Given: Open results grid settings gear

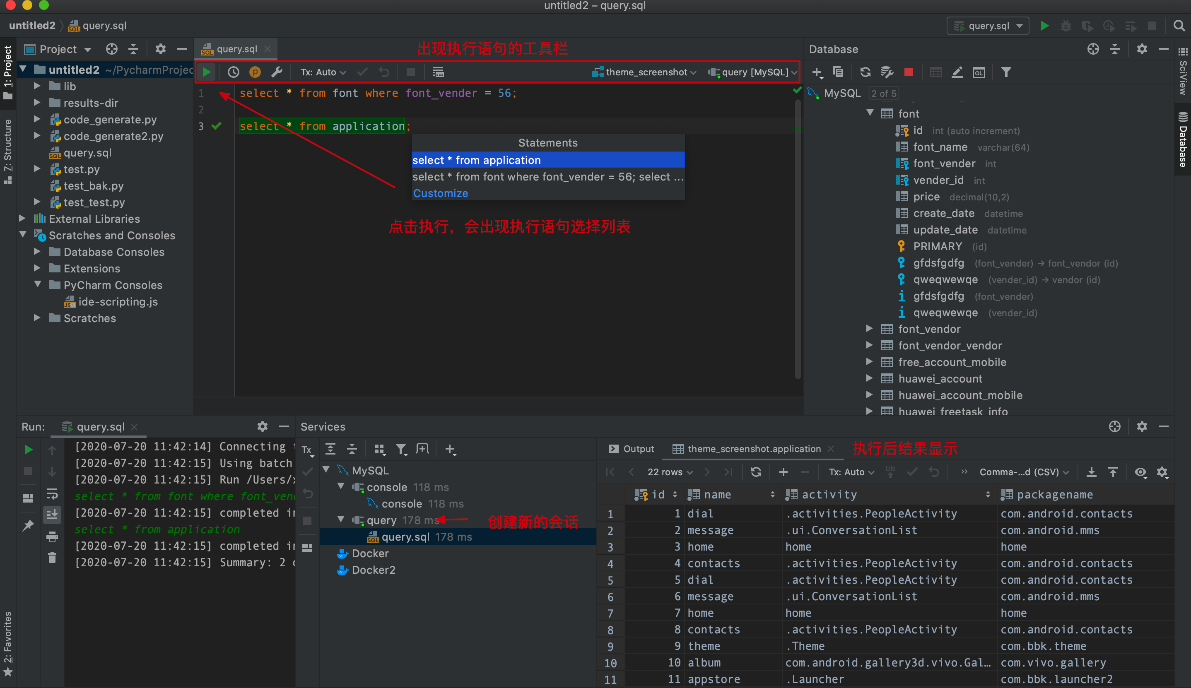Looking at the screenshot, I should point(1163,471).
